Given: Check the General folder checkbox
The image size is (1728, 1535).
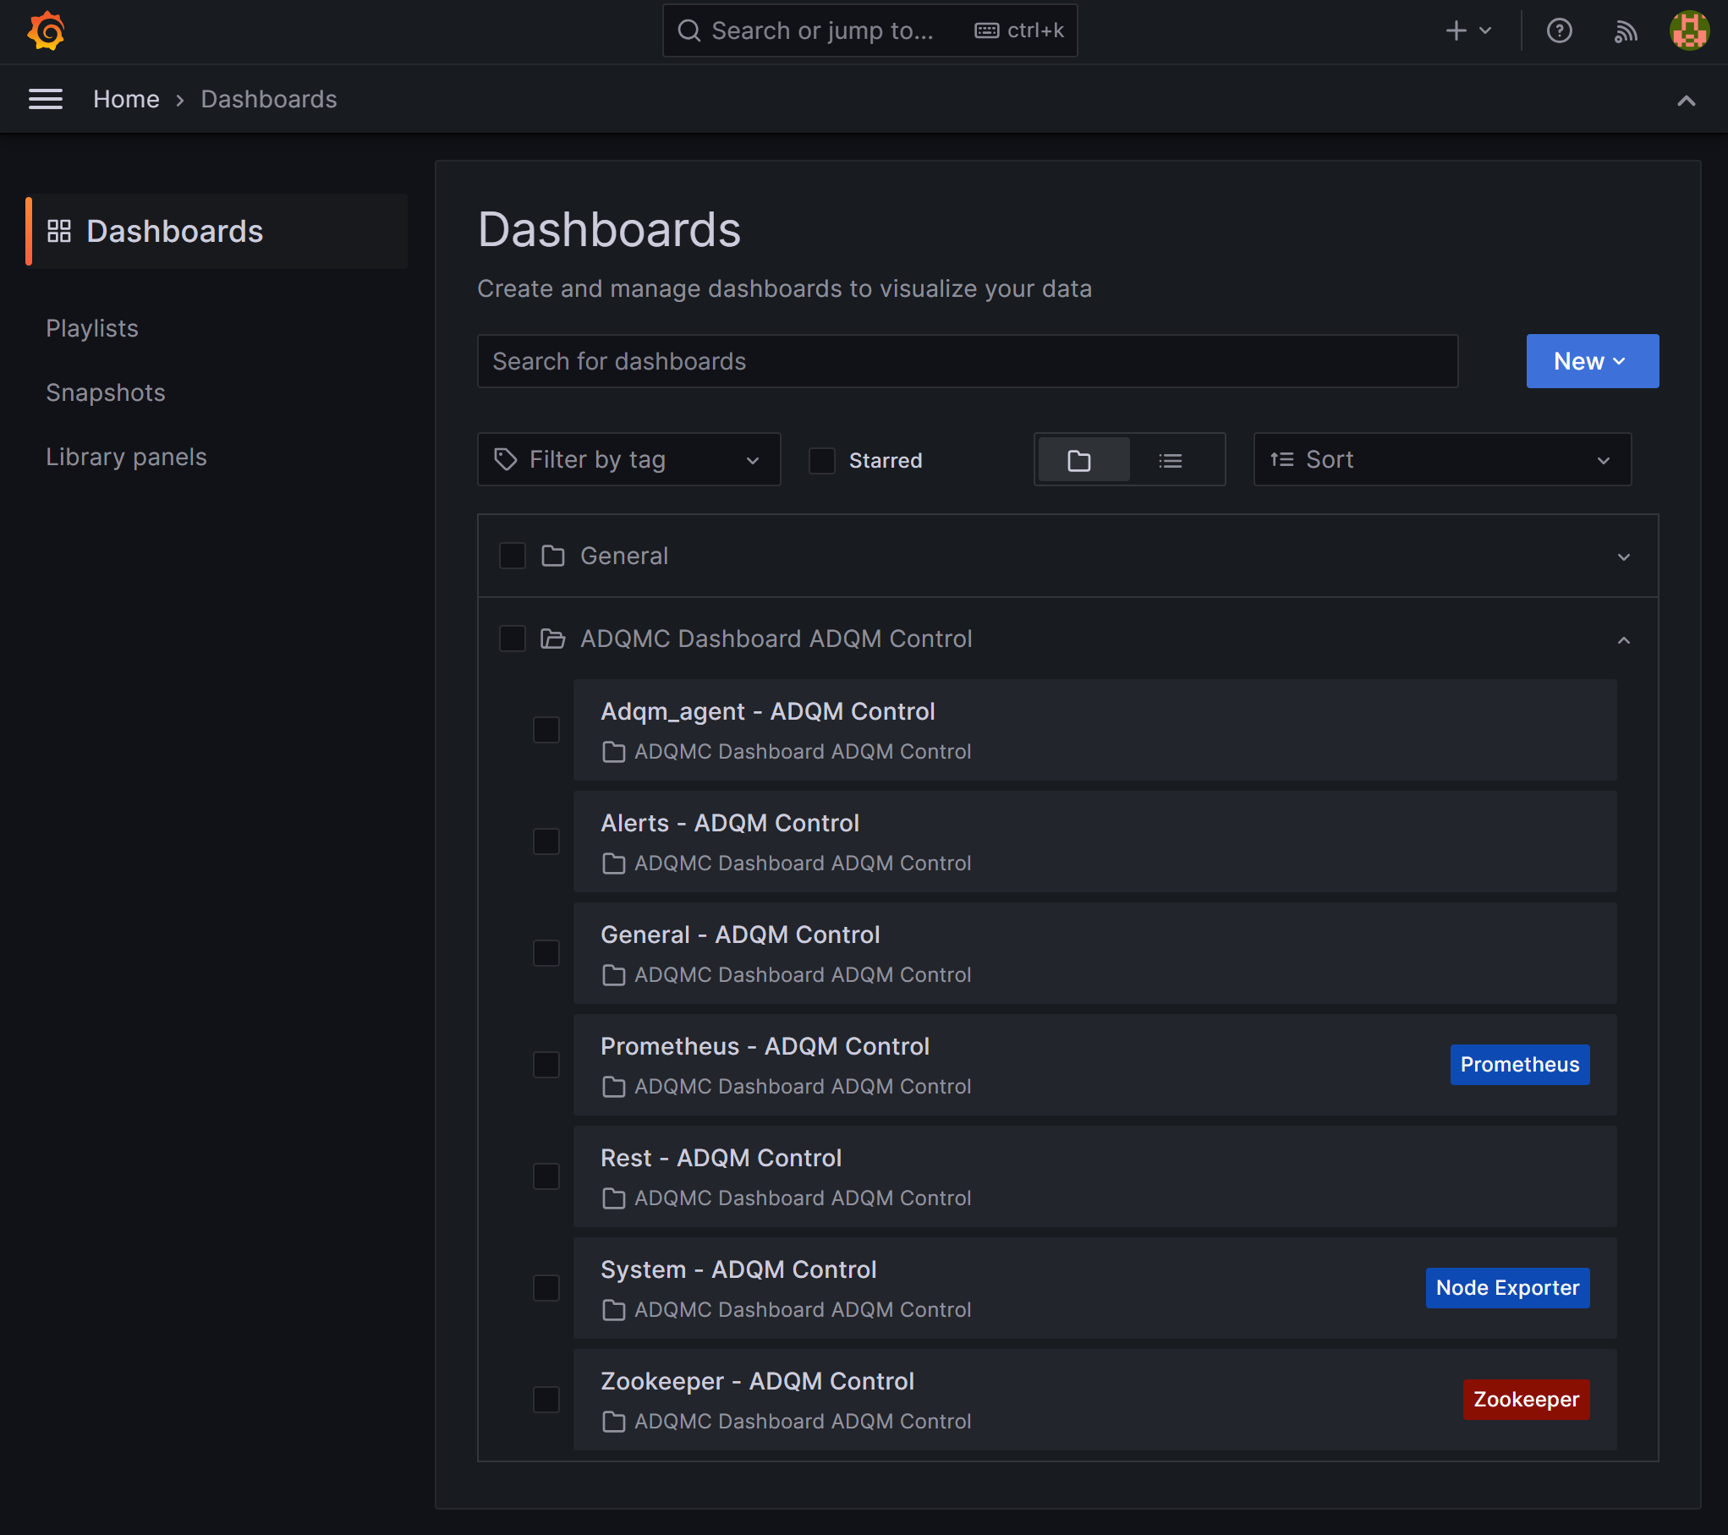Looking at the screenshot, I should tap(512, 556).
